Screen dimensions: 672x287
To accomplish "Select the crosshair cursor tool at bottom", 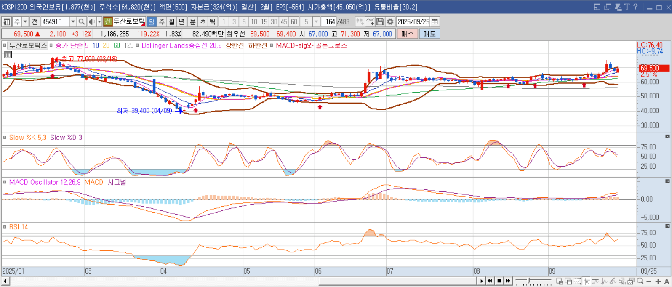I will pyautogui.click(x=587, y=281).
